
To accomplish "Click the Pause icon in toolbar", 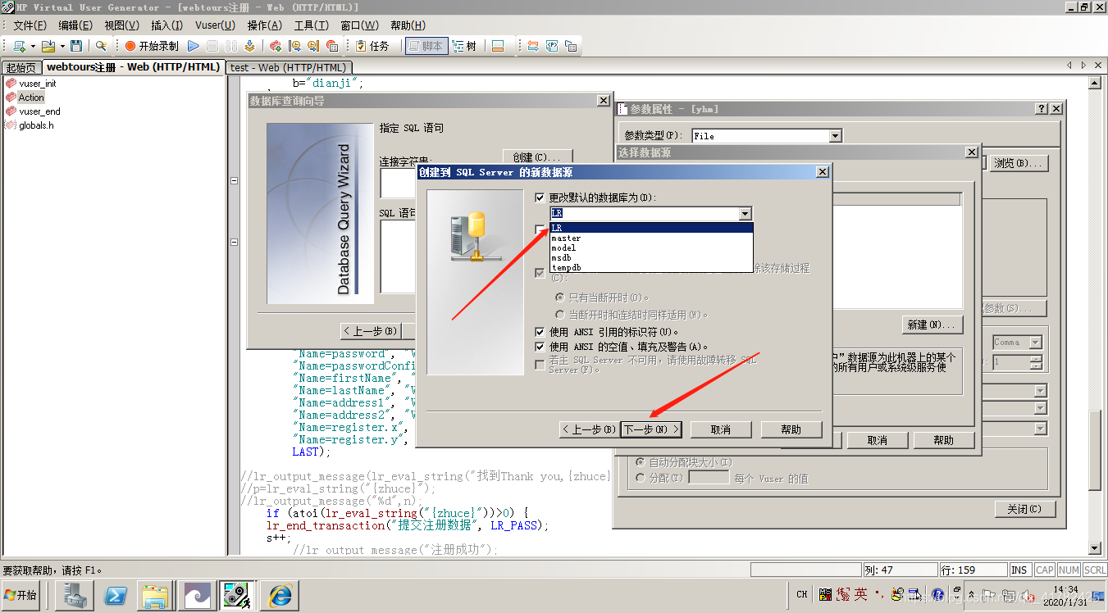I will coord(231,46).
